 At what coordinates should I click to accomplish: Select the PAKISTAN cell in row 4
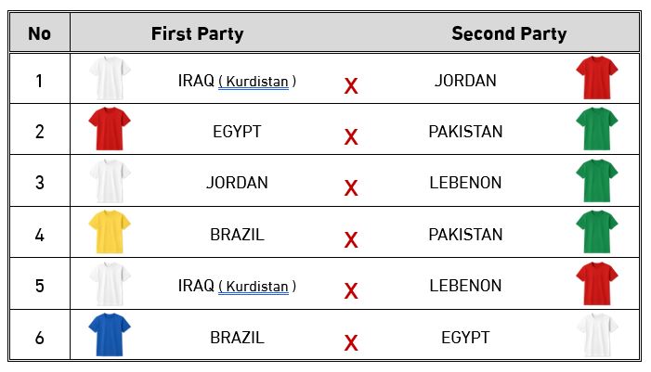pos(465,235)
